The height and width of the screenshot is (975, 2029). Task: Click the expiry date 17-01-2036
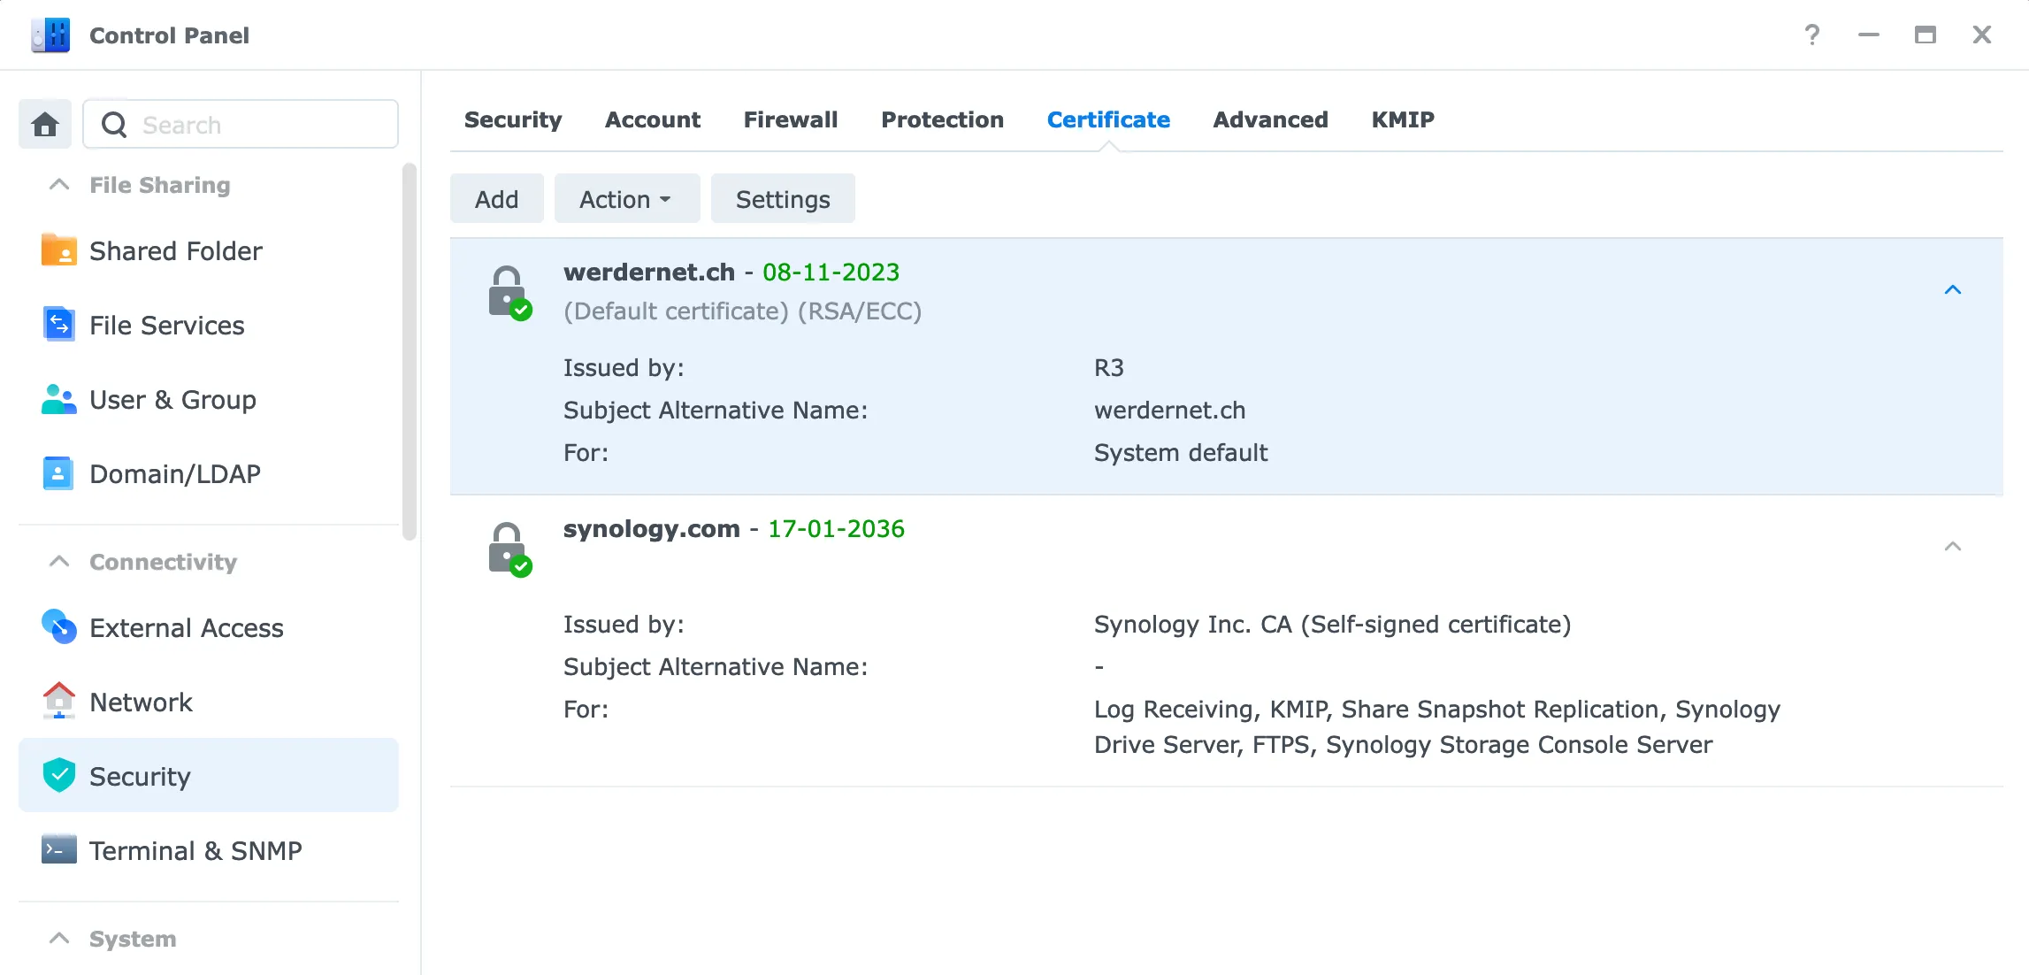[837, 528]
